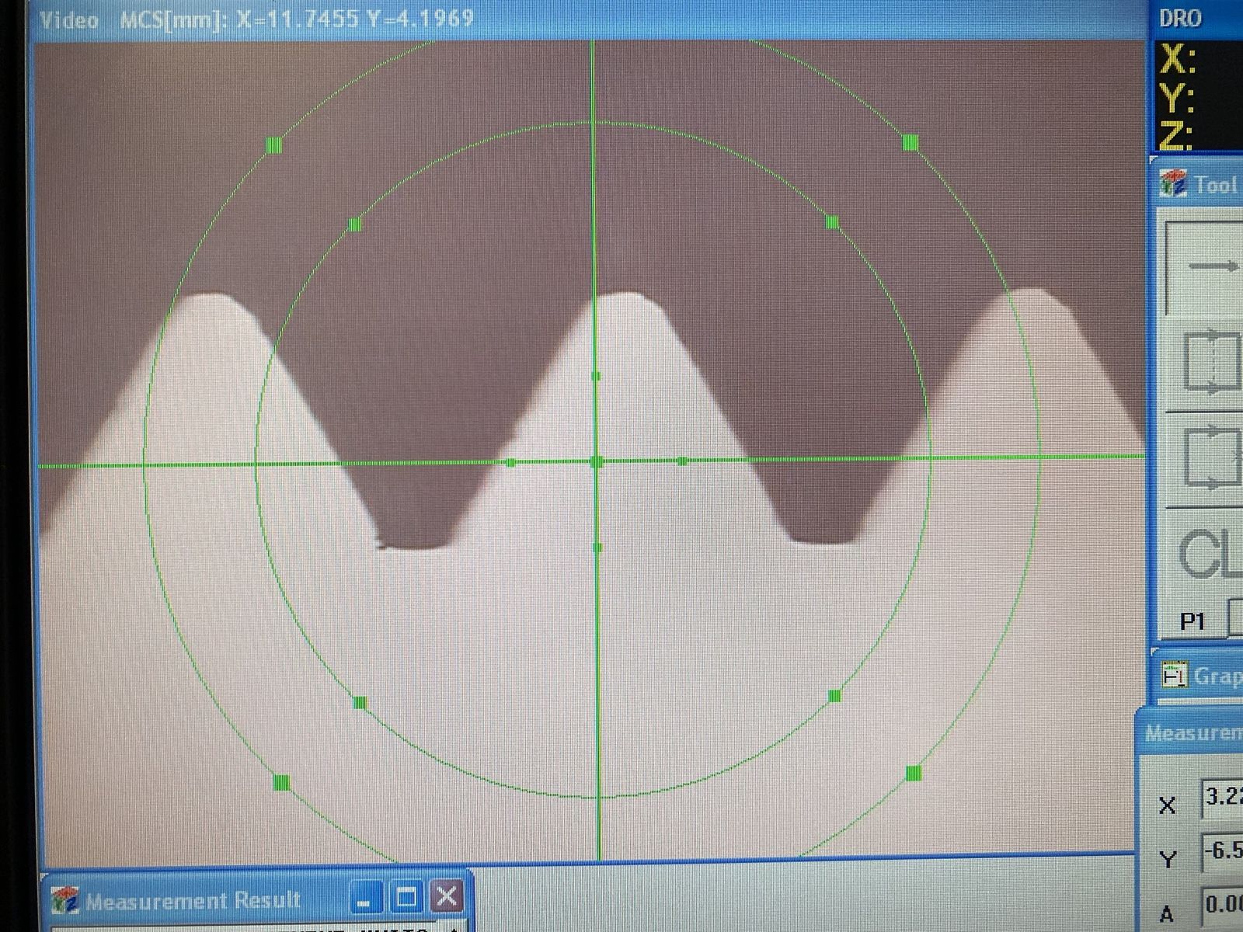This screenshot has height=932, width=1243.
Task: Select the arrow line tool in Tool panel
Action: [1206, 268]
